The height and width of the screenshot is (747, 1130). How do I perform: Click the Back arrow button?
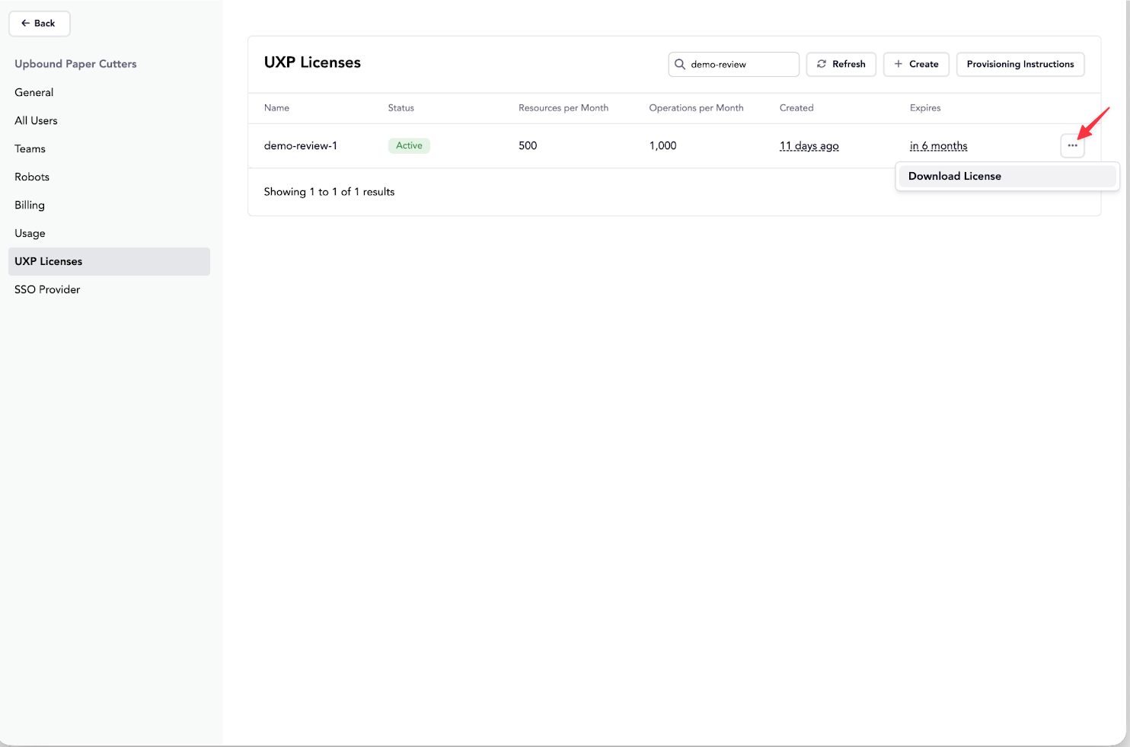pos(39,24)
